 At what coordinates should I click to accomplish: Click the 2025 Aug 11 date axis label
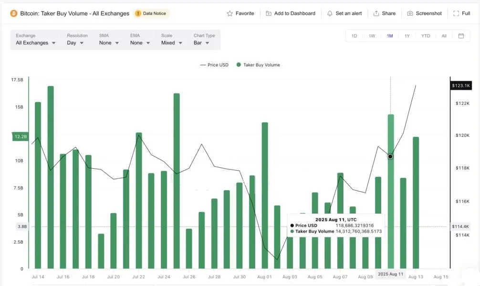[391, 274]
